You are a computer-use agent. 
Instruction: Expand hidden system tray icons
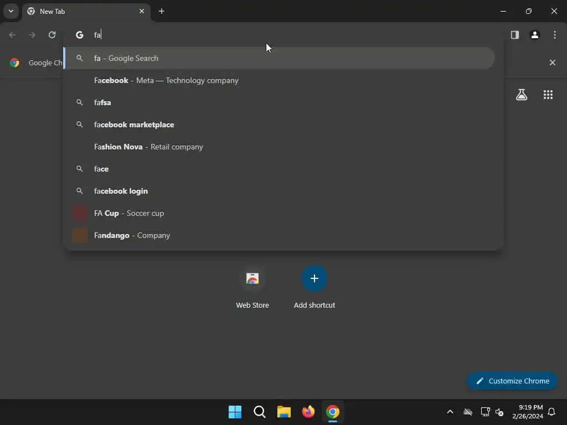(x=450, y=412)
